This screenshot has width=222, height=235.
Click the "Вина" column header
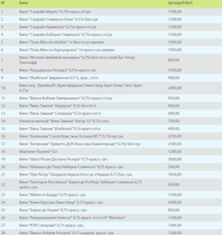click(x=23, y=3)
